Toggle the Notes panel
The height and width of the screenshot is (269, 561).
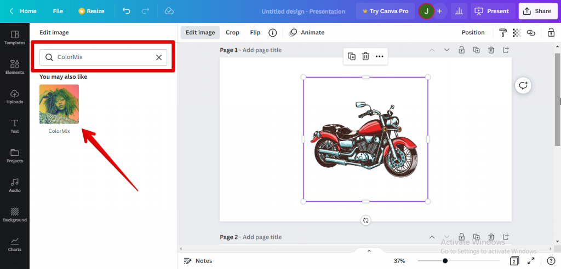(198, 261)
